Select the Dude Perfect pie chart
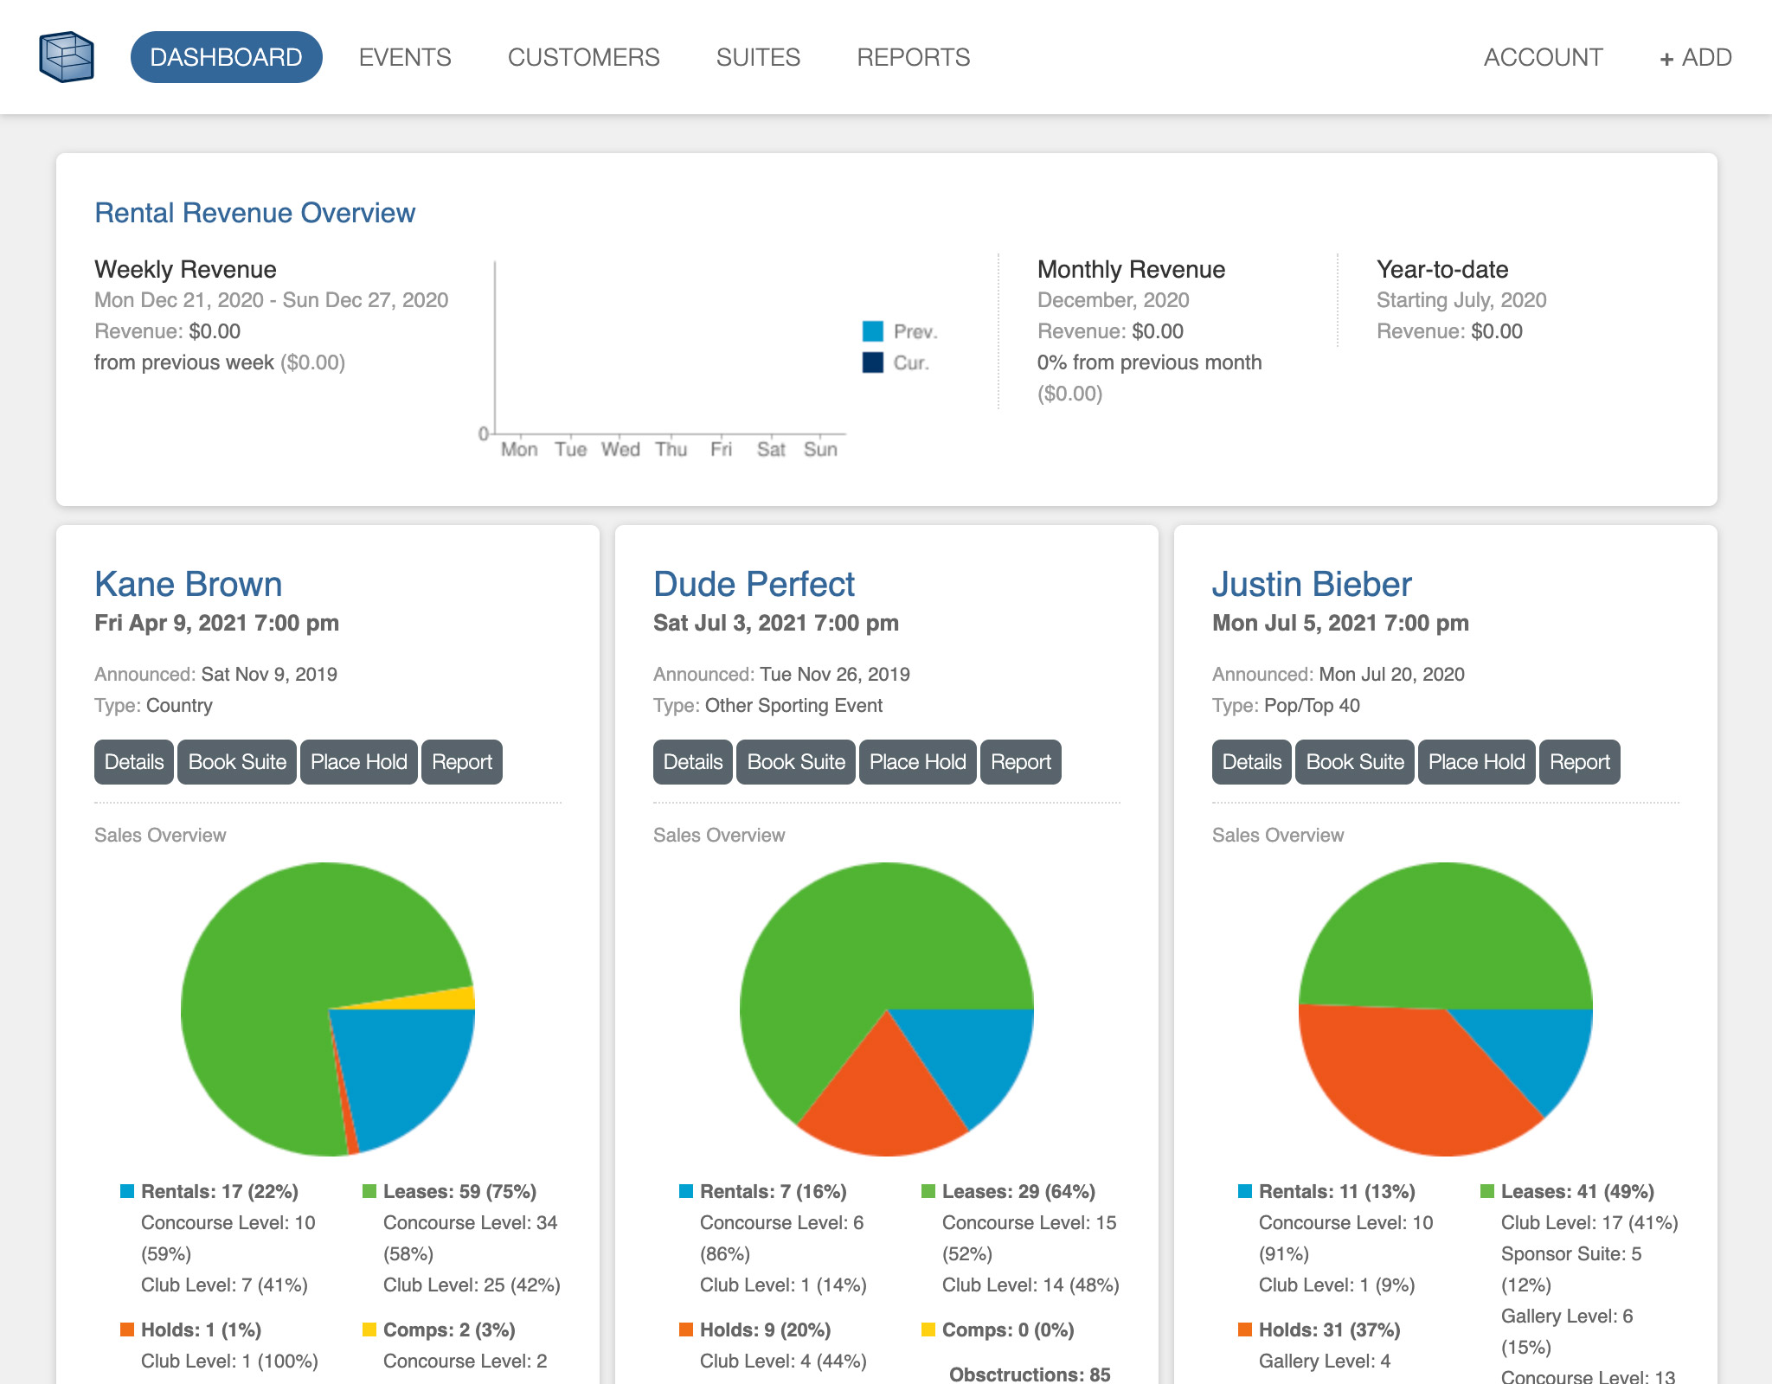 coord(887,1009)
